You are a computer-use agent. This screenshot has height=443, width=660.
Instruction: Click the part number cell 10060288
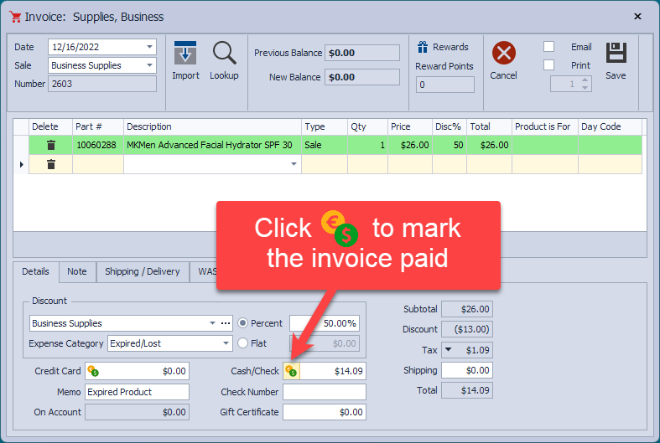point(97,145)
